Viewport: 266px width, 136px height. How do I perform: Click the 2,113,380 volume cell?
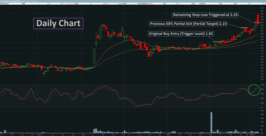(x=122, y=3)
